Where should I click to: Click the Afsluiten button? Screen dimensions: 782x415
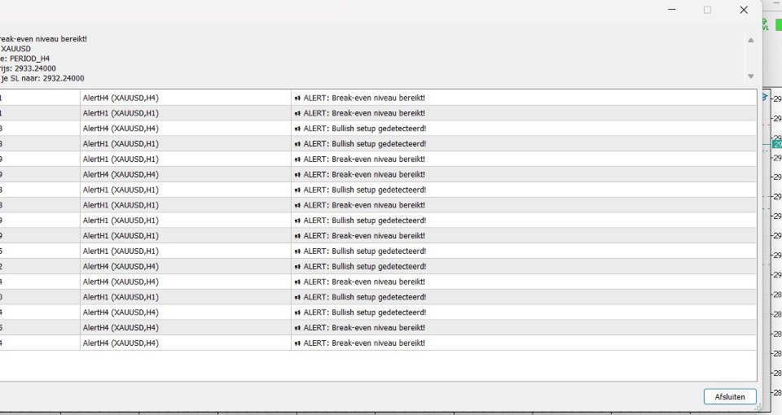point(730,396)
